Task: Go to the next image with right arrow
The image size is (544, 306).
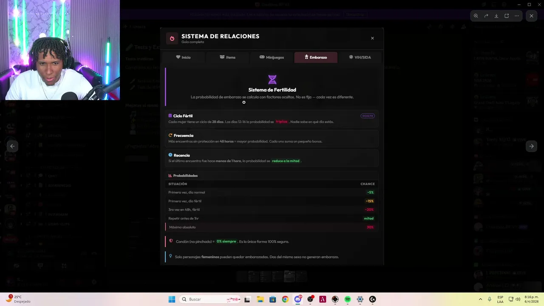Action: pos(531,146)
